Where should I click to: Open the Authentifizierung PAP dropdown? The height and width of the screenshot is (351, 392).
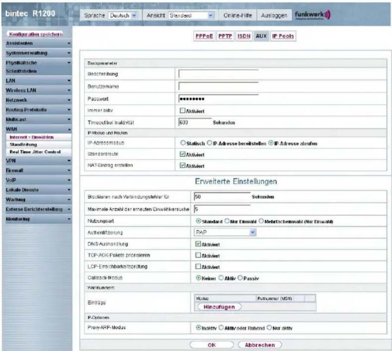click(225, 233)
